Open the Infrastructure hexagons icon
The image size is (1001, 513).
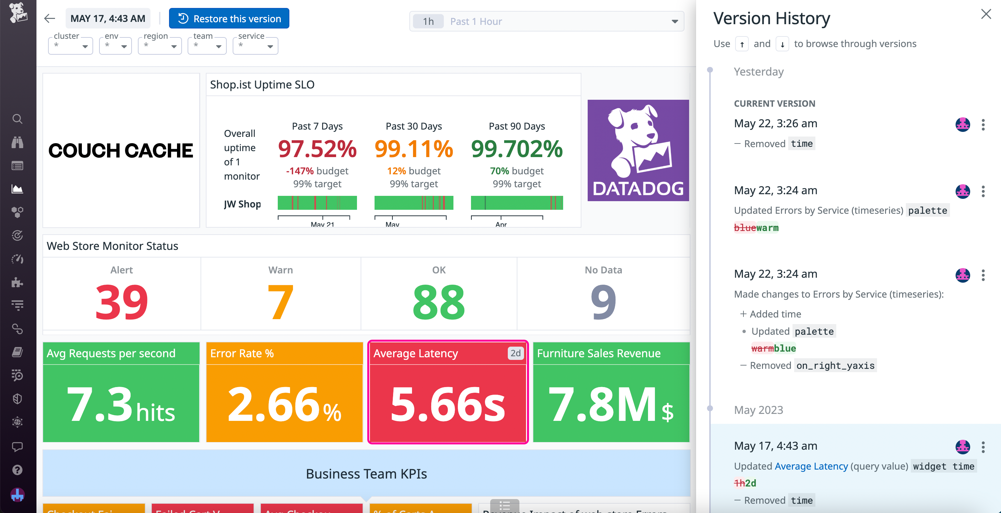(18, 212)
